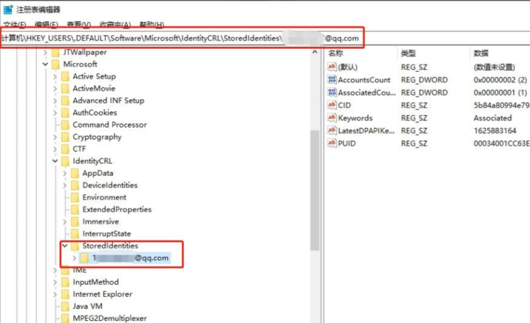Screen dimensions: 530x323
Task: Click the LatestDPAPIKe... string value icon
Action: coord(332,131)
